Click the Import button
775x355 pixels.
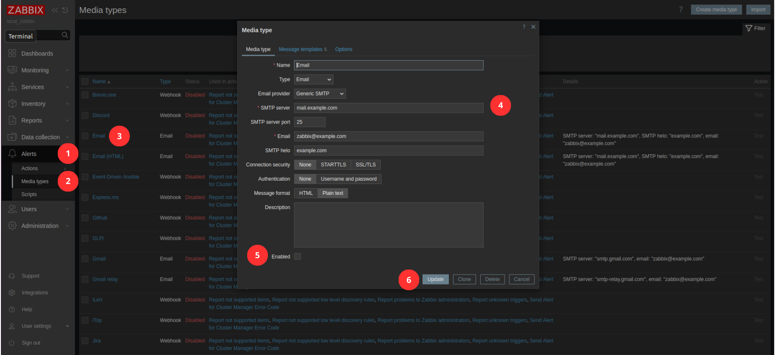click(758, 10)
